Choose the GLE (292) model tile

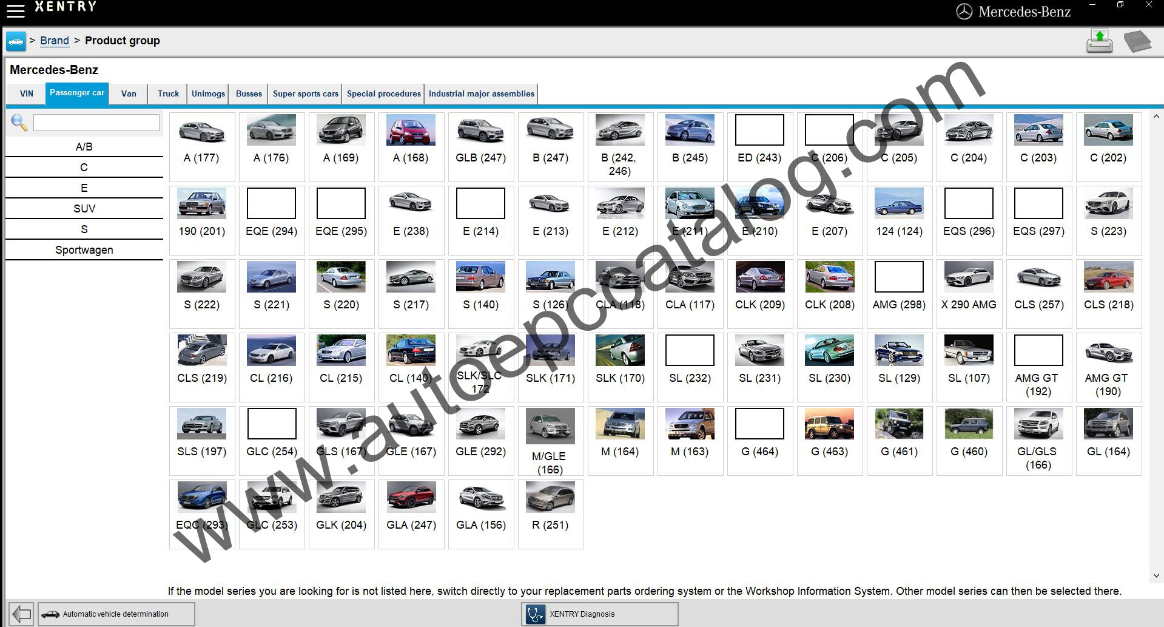(x=481, y=441)
